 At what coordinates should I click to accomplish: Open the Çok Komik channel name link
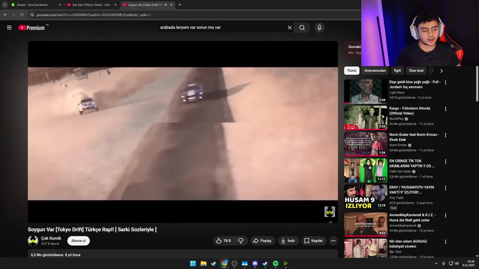51,238
